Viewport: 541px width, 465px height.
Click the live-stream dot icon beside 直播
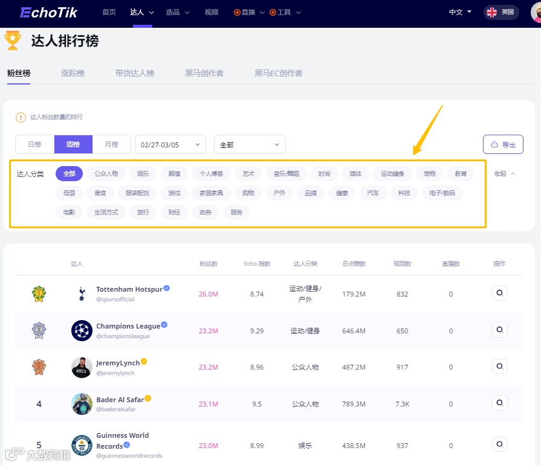[x=237, y=13]
